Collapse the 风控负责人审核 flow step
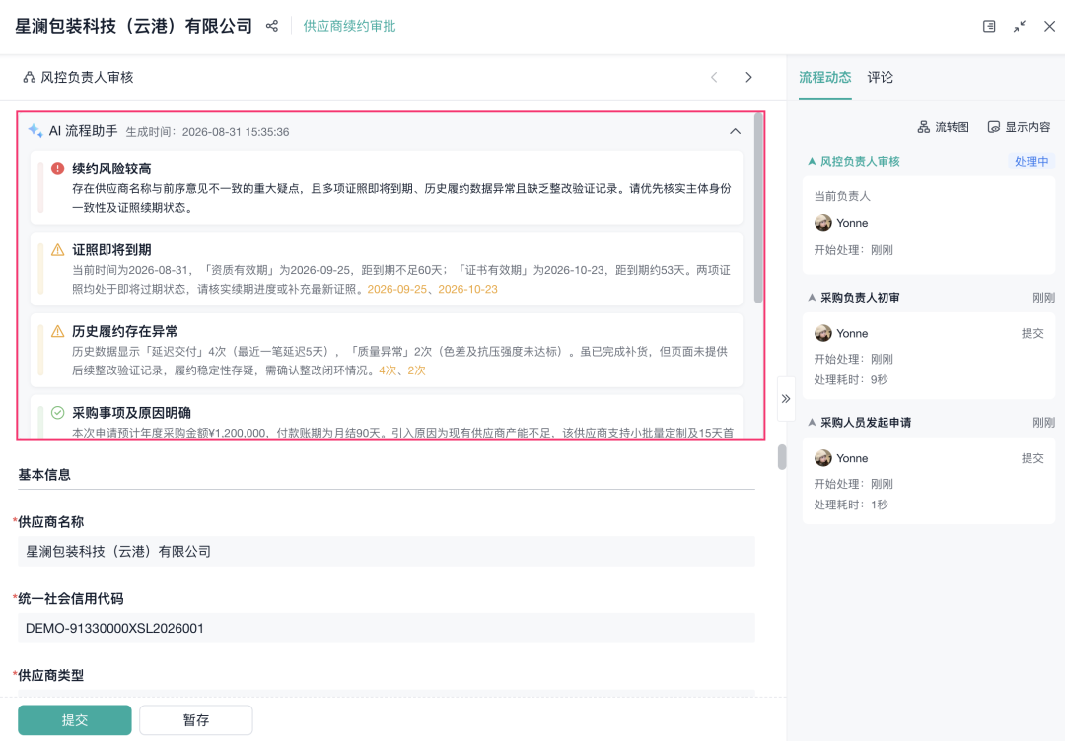 [812, 161]
